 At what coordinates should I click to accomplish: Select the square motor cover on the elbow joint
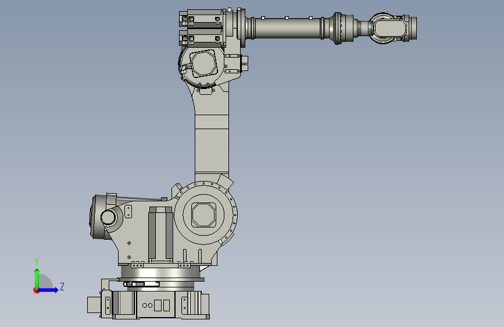coord(204,63)
